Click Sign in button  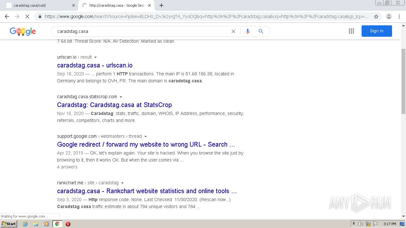[x=377, y=31]
